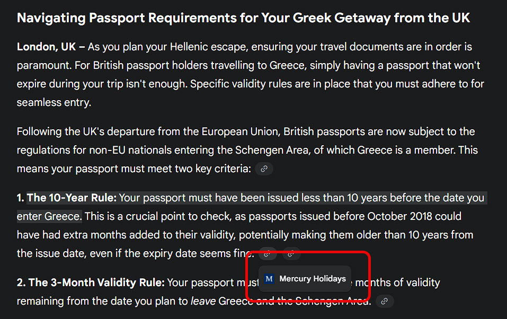Select the bold "The 10-Year Rule:" label
Image resolution: width=507 pixels, height=319 pixels.
pyautogui.click(x=72, y=198)
